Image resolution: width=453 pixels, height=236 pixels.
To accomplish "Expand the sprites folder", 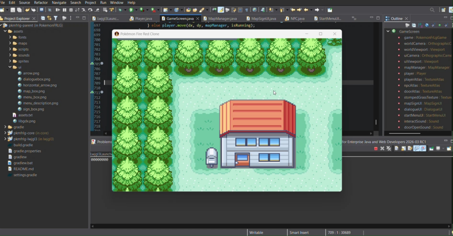I will coord(10,61).
